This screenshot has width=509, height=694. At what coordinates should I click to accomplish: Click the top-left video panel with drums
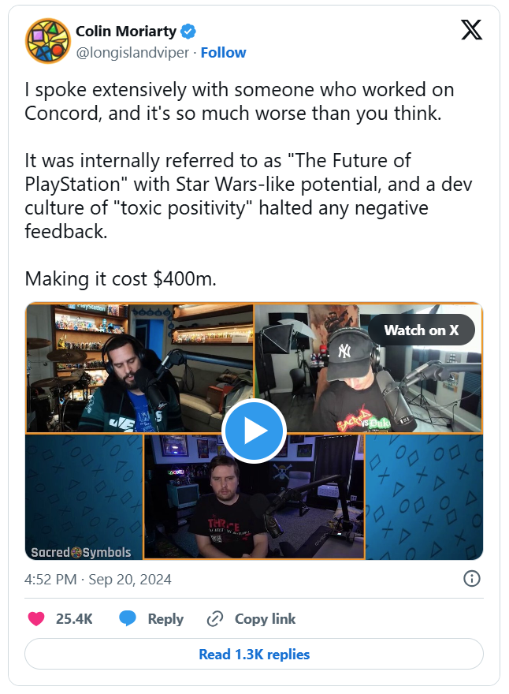(x=139, y=368)
